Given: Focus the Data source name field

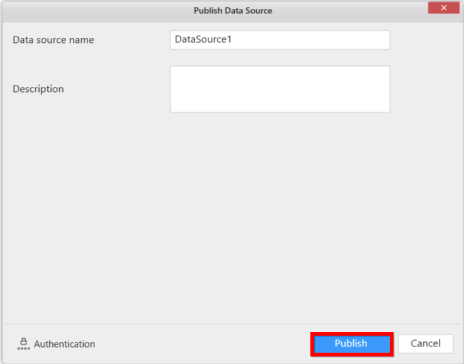Looking at the screenshot, I should point(280,40).
